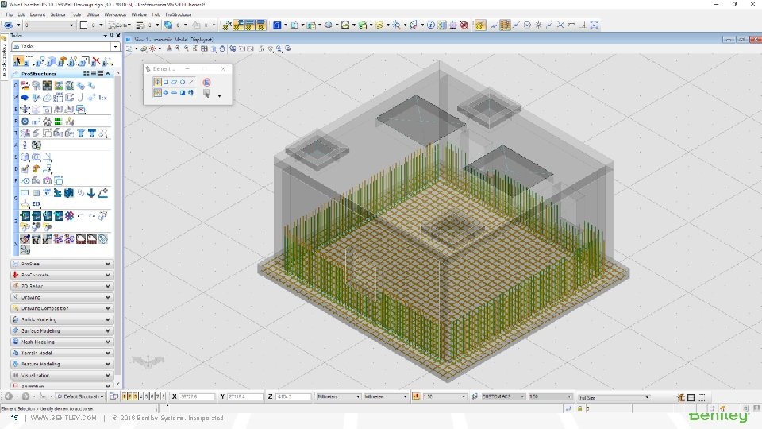Close the Tasks panel with its X
The height and width of the screenshot is (429, 762).
click(x=118, y=36)
